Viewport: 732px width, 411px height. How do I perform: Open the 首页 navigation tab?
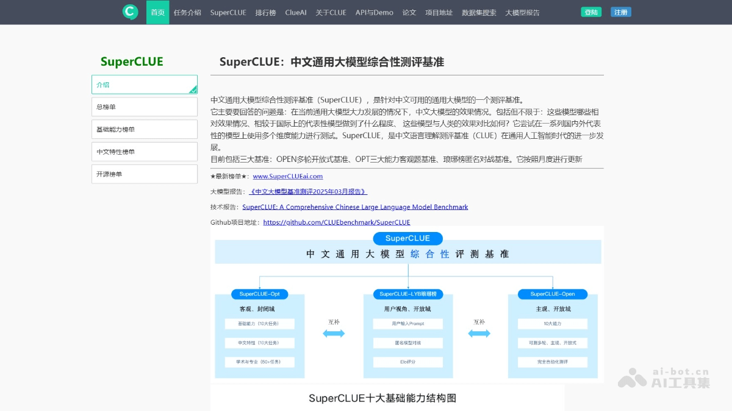point(157,12)
